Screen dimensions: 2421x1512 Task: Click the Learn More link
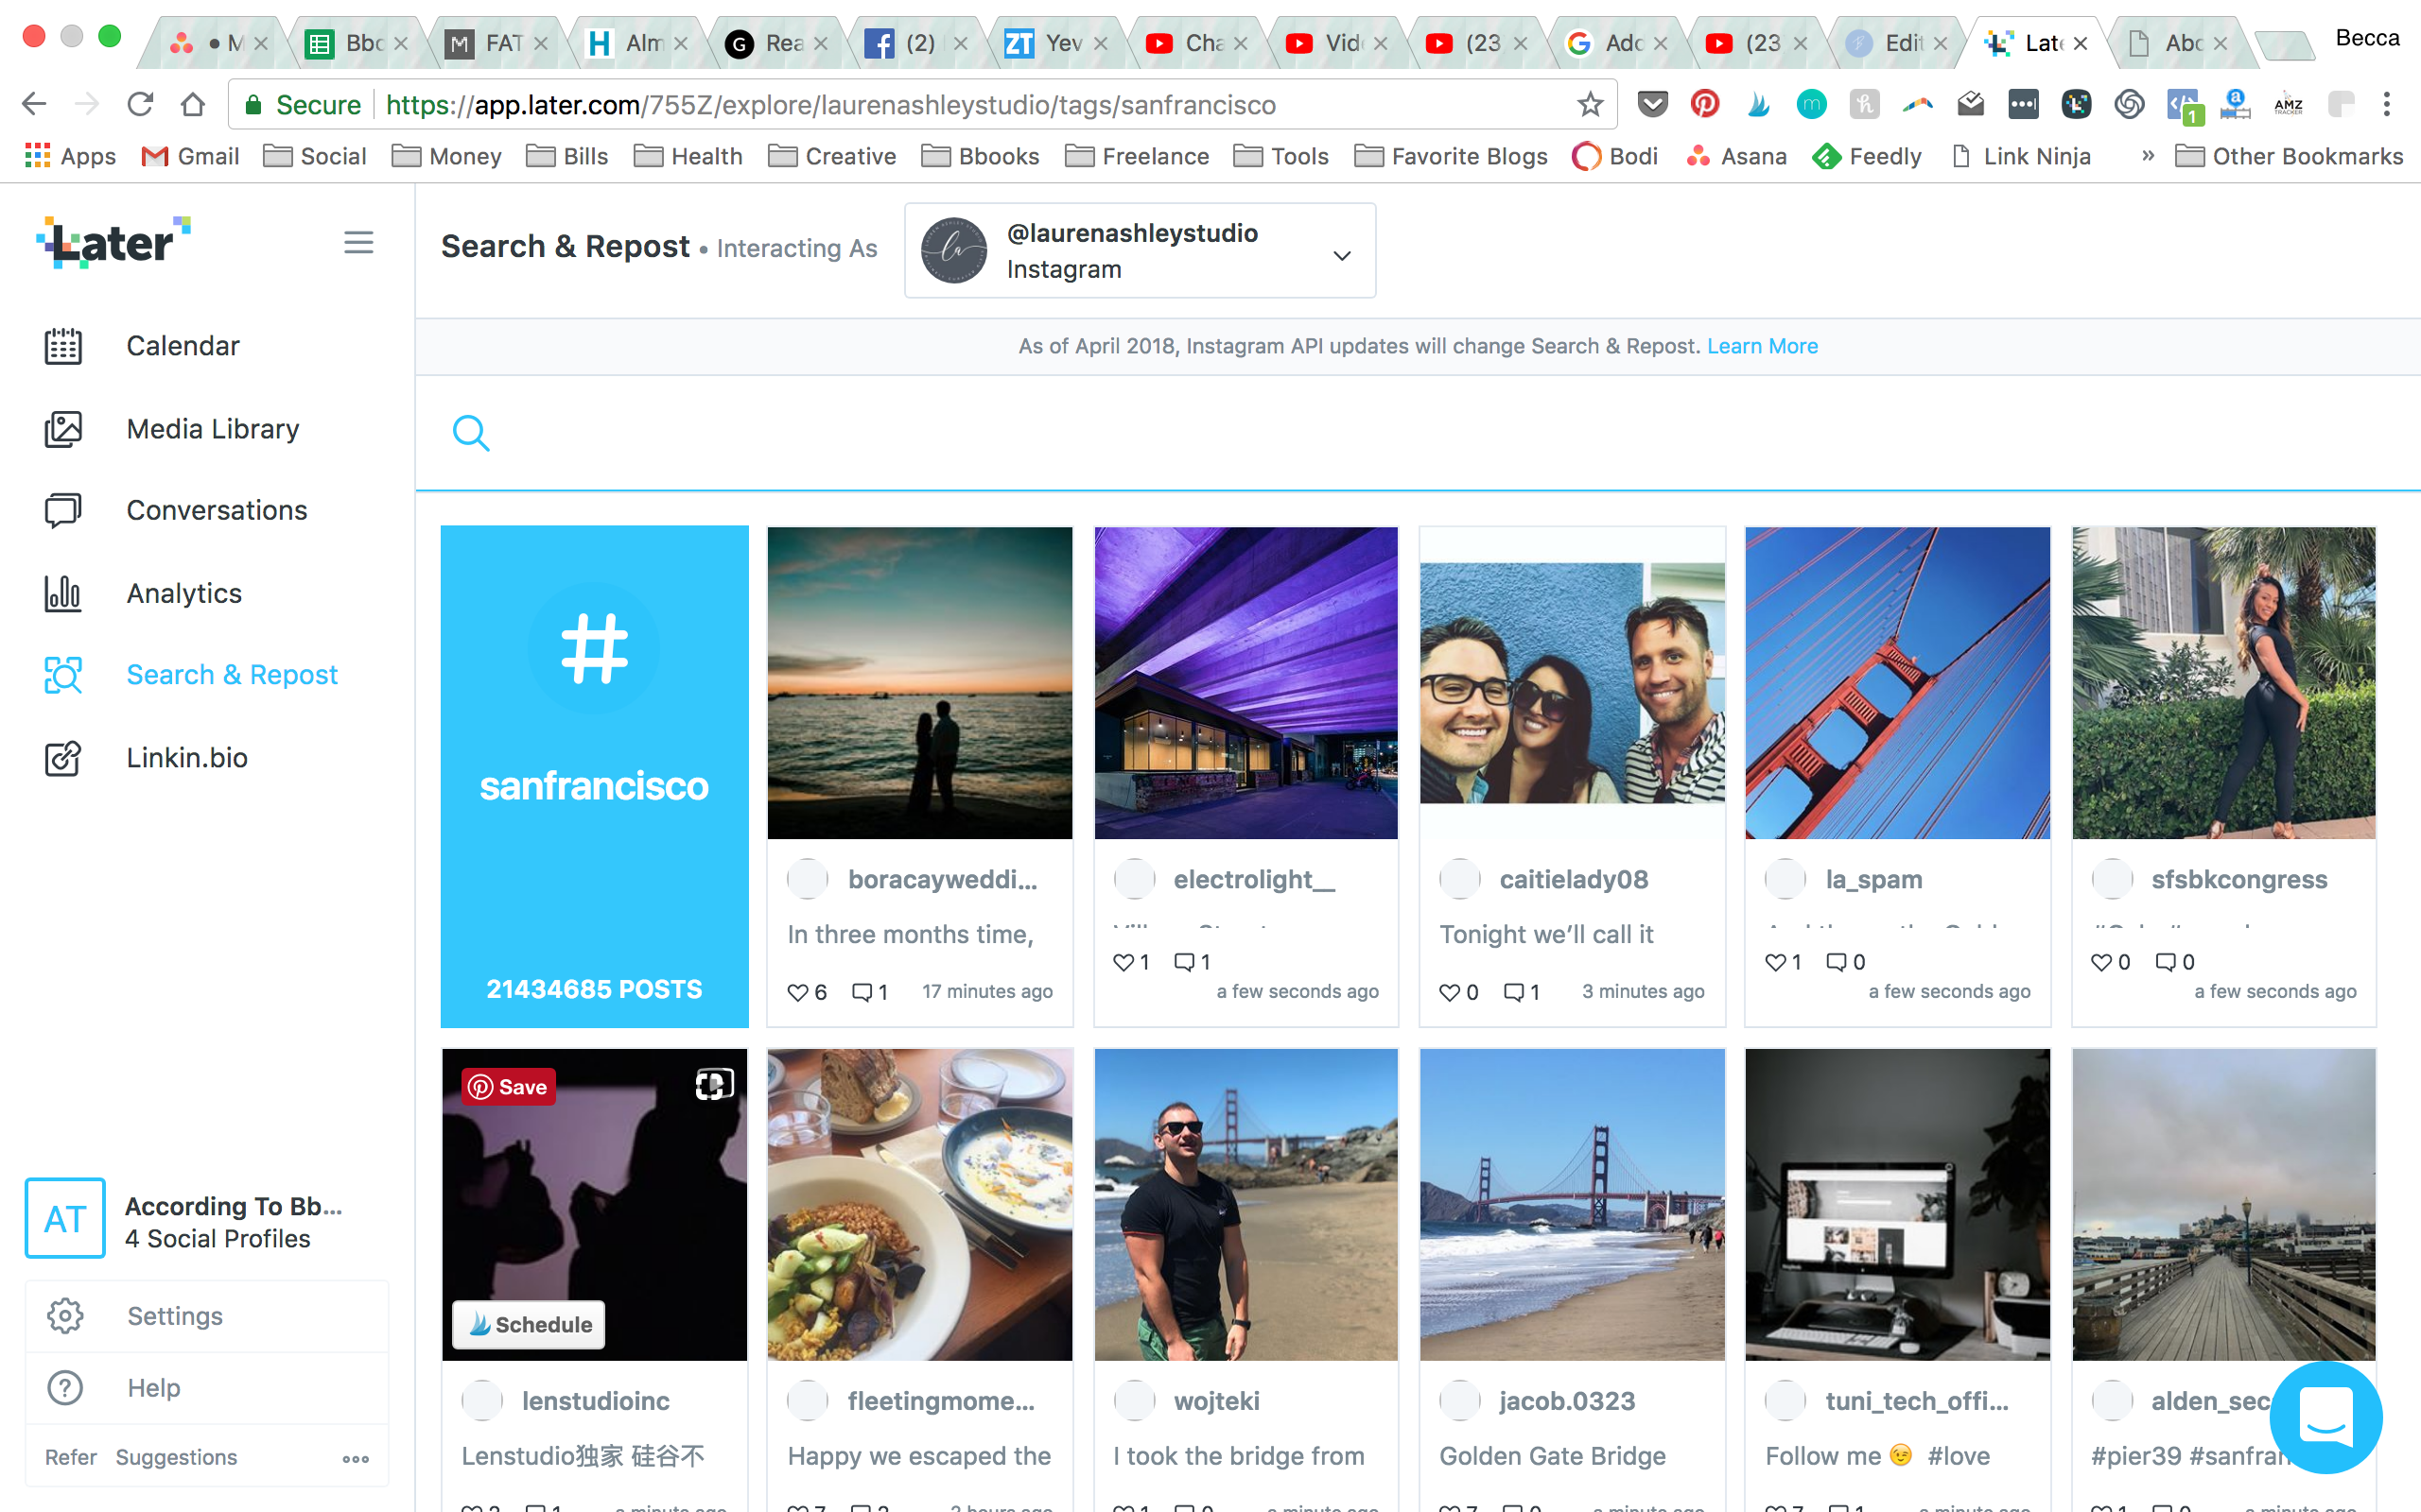[1762, 346]
